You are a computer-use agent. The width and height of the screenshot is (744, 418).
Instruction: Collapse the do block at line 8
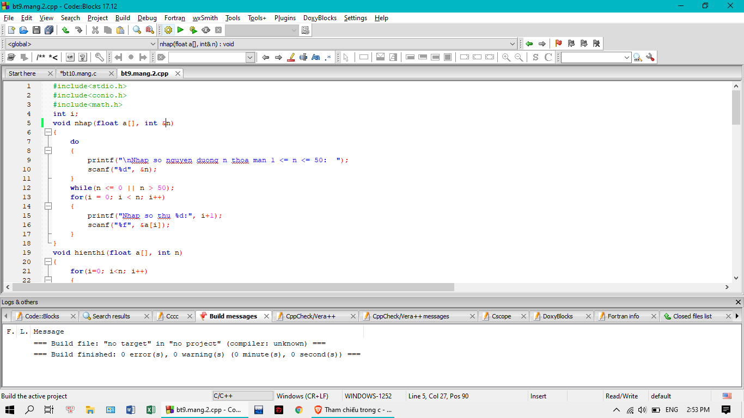(48, 151)
